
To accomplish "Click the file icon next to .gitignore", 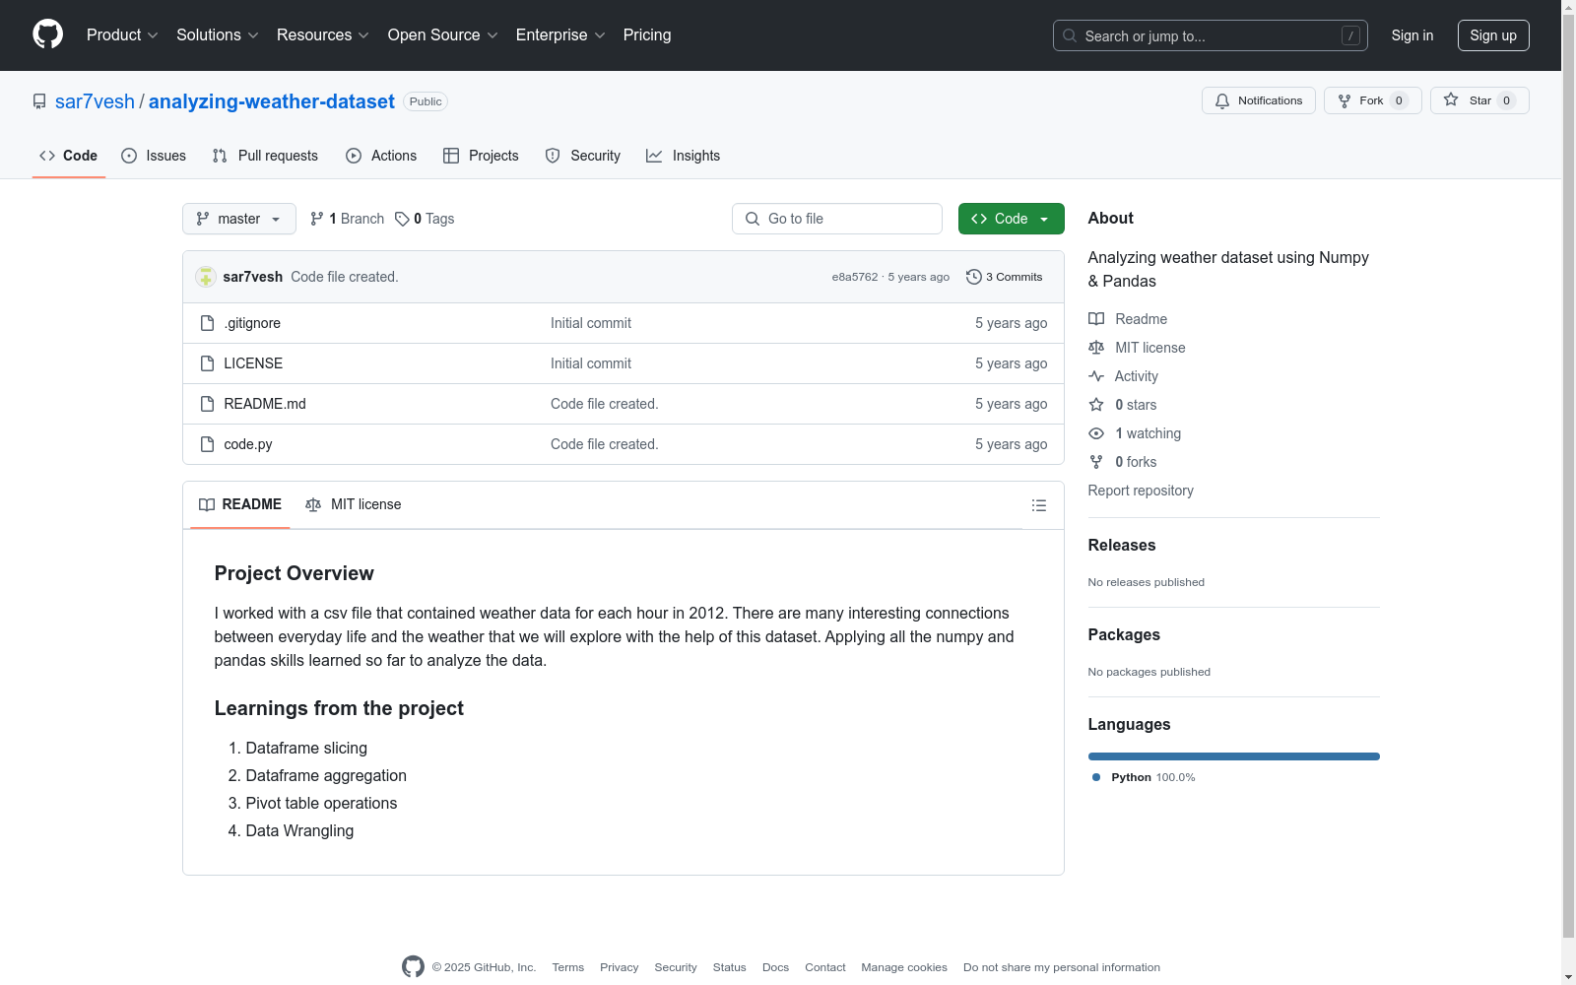I will (207, 323).
